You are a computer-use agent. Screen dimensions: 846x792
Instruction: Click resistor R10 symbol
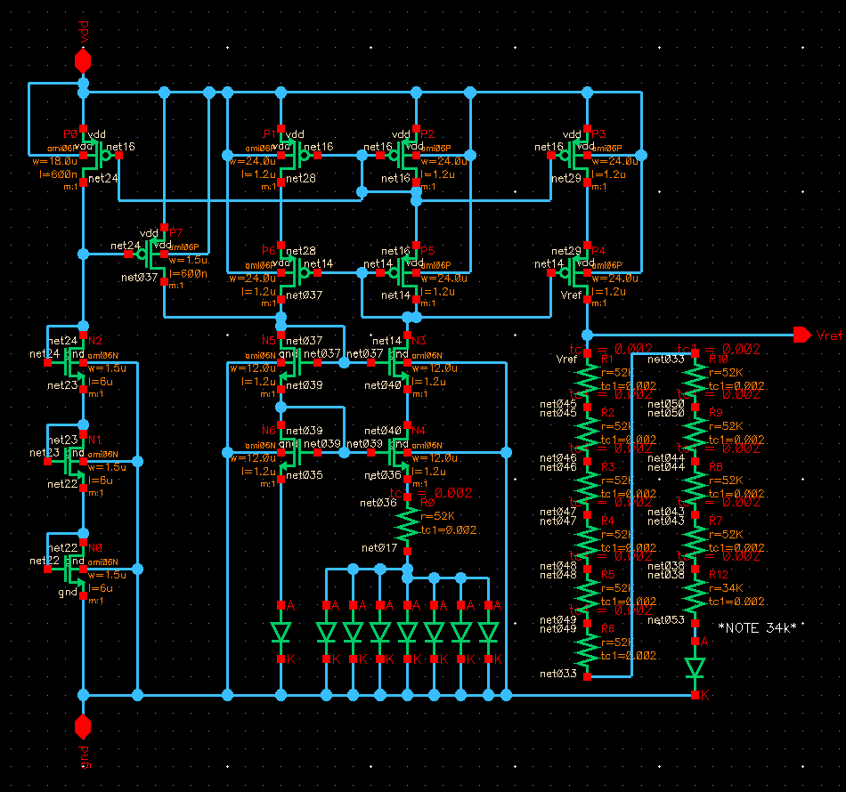pyautogui.click(x=696, y=378)
